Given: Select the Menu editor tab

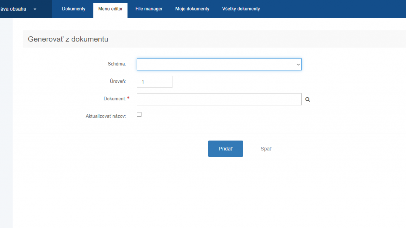Looking at the screenshot, I should pos(110,9).
